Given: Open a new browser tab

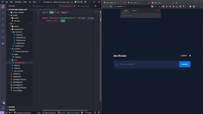Looking at the screenshot, I should 177,3.
